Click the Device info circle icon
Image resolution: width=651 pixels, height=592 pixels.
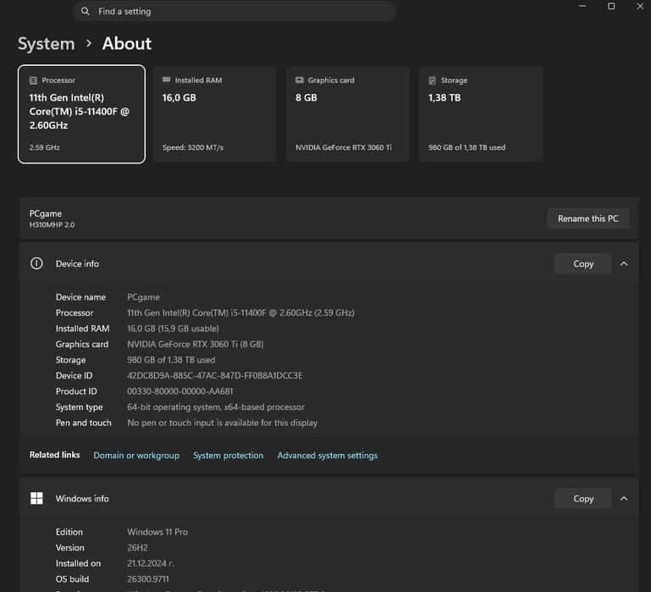click(36, 263)
